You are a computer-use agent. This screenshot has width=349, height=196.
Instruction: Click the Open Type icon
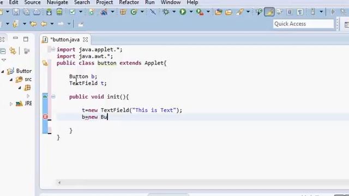coord(218,12)
